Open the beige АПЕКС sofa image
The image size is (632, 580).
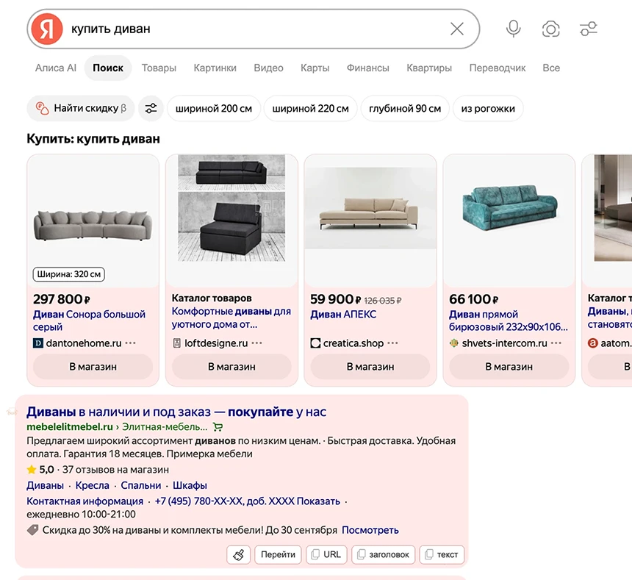[370, 208]
